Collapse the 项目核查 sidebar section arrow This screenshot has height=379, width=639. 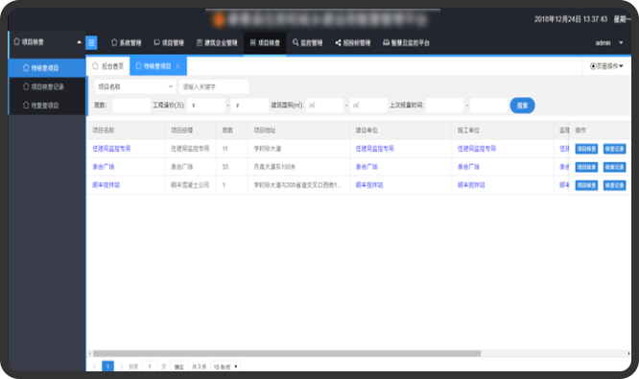[79, 42]
